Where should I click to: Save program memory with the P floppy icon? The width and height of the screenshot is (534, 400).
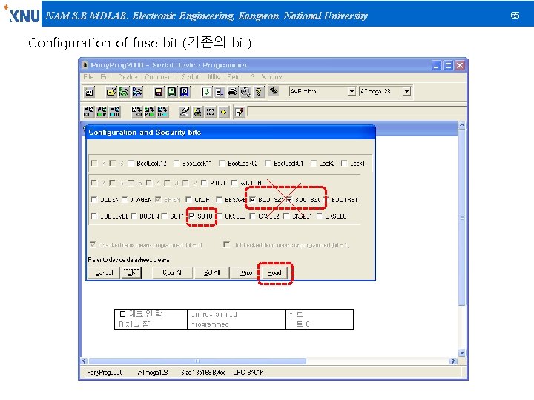(x=171, y=92)
